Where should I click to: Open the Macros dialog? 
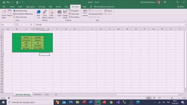pos(10,13)
